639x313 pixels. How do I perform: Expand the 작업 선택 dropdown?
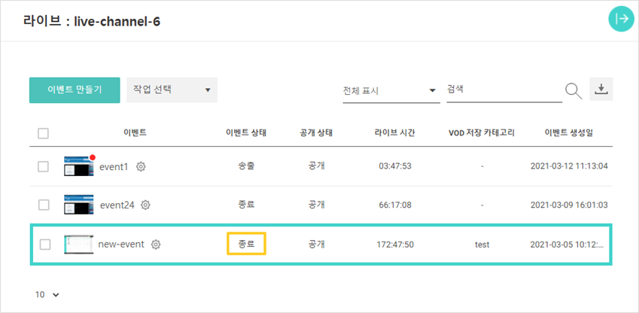172,90
